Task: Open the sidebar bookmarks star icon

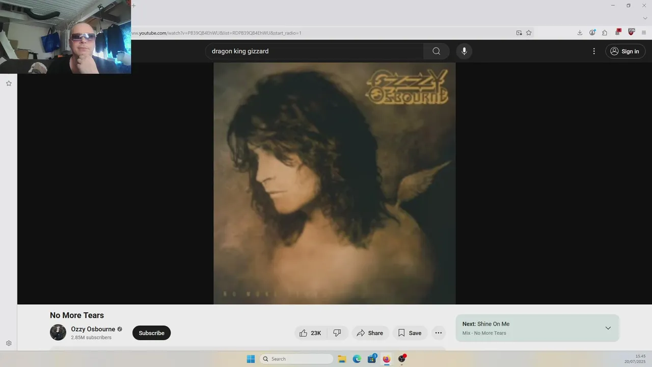Action: coord(9,83)
